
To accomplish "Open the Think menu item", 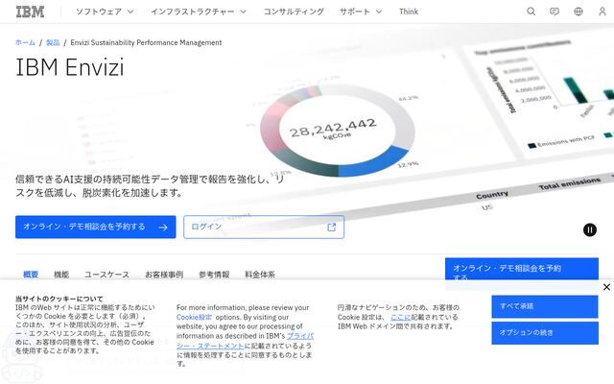I will tap(409, 12).
